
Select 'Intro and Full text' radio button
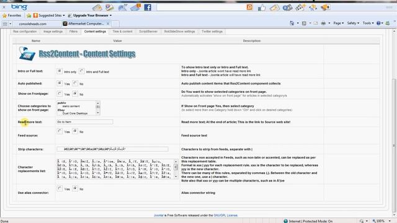point(81,71)
